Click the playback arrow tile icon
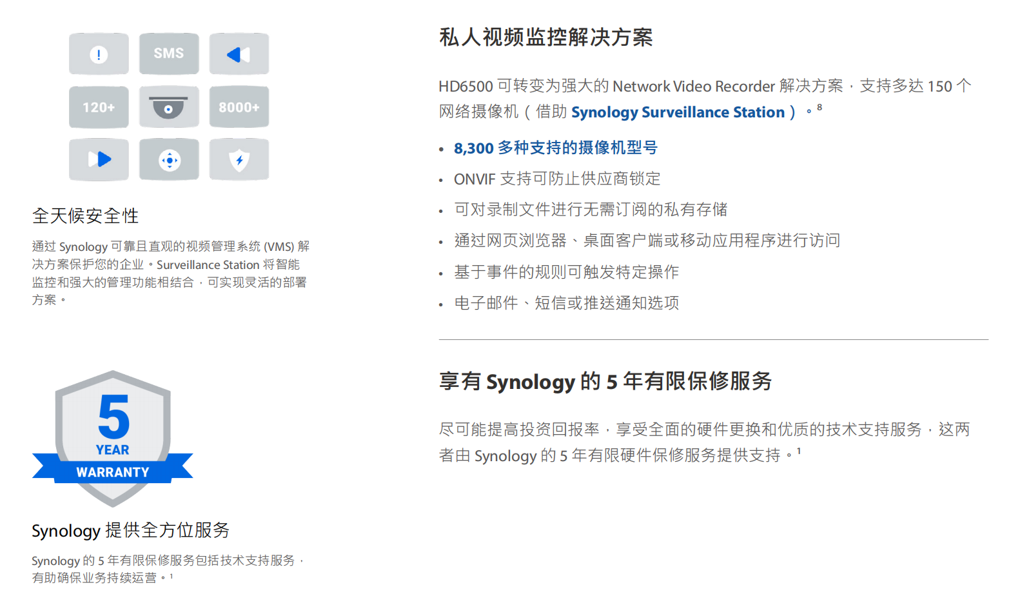 coord(99,159)
